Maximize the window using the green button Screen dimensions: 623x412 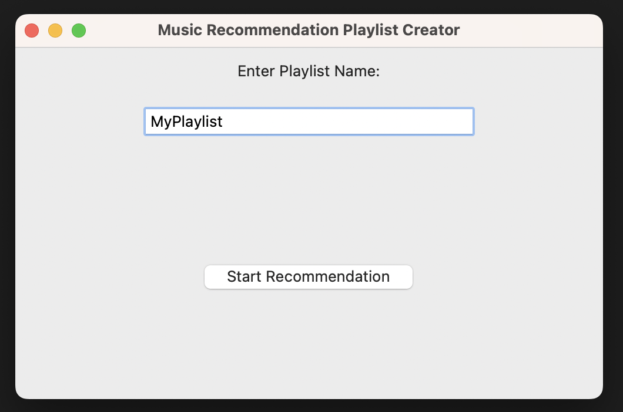tap(79, 31)
